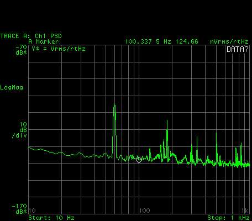Screen dimensions: 252x221
Task: Click the 'LogMag' format label
Action: (x=12, y=87)
